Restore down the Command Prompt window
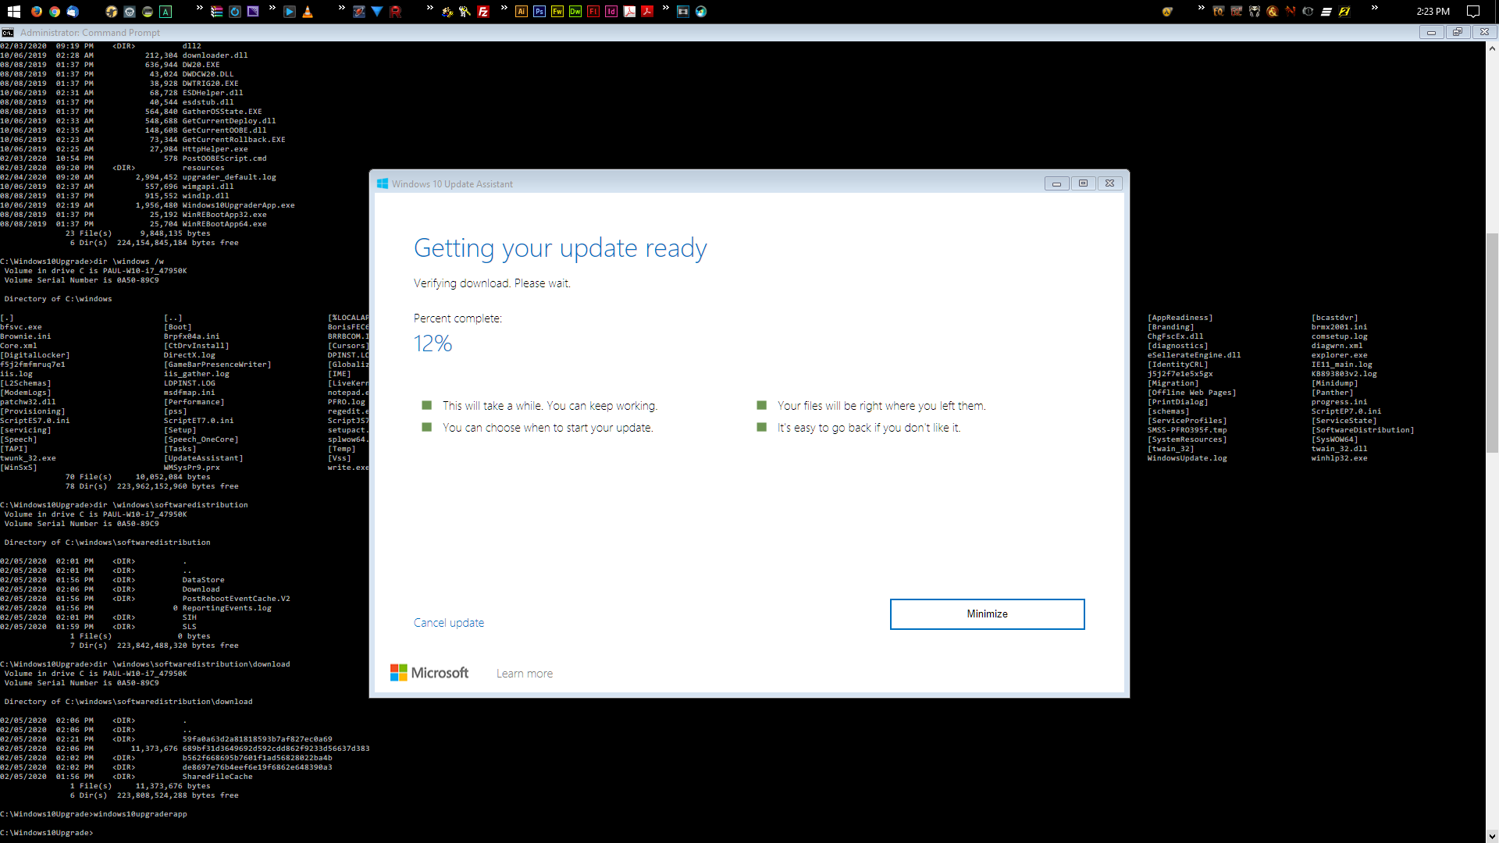The height and width of the screenshot is (843, 1499). point(1458,32)
